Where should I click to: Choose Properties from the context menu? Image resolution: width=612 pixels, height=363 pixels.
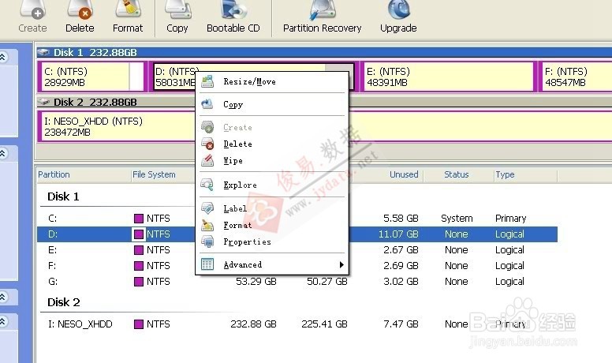tap(272, 241)
